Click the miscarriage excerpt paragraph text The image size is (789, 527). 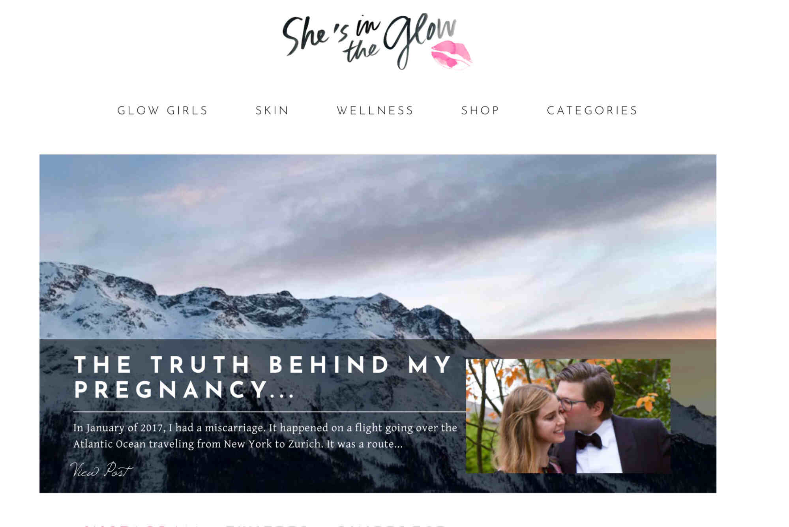[265, 436]
